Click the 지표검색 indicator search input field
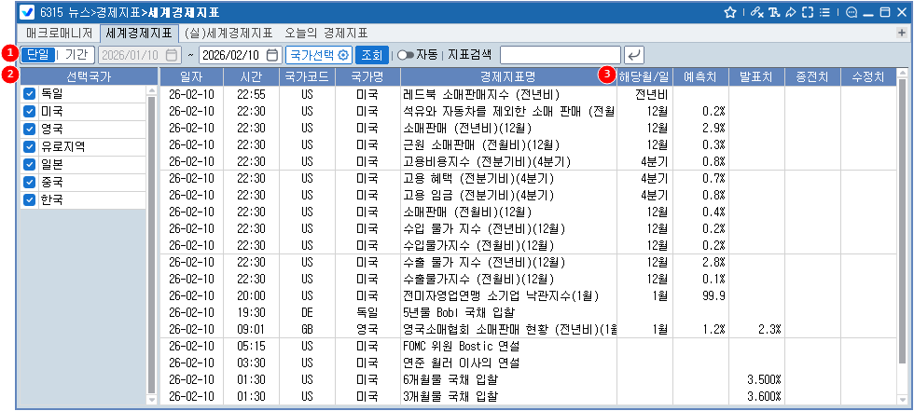 click(x=560, y=55)
